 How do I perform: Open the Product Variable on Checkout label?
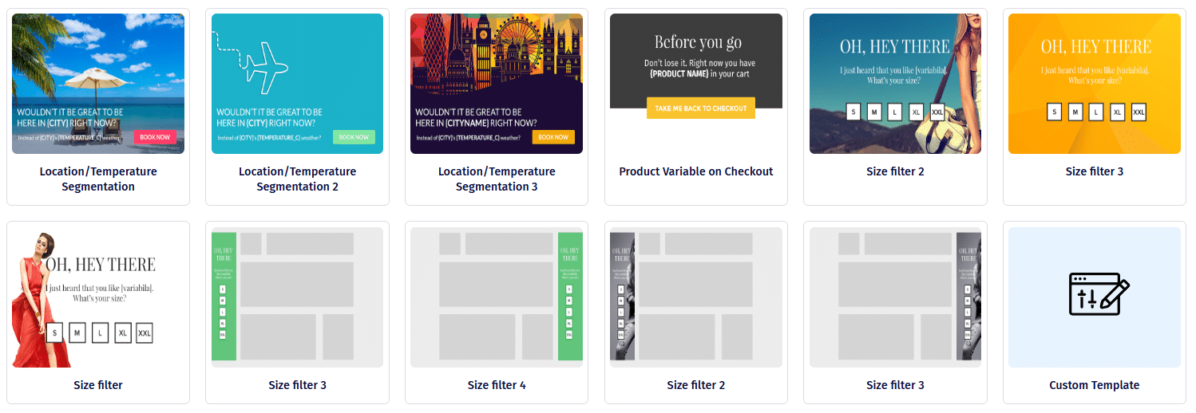tap(696, 171)
